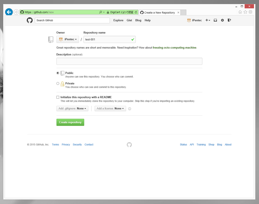The image size is (259, 204).
Task: Click the browser address bar URL
Action: pos(39,12)
